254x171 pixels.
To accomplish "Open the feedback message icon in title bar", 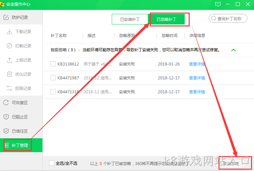I will pos(218,4).
